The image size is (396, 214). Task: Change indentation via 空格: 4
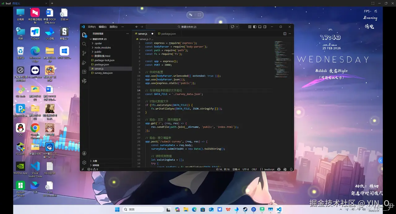pos(236,169)
